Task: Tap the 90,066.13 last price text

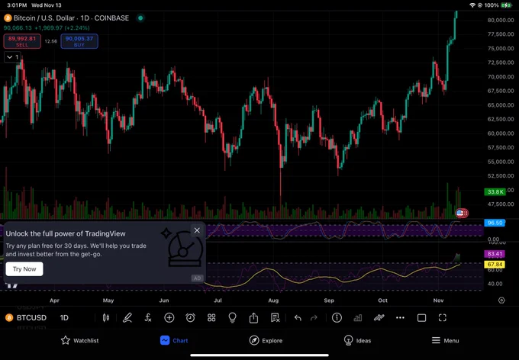Action: [18, 27]
